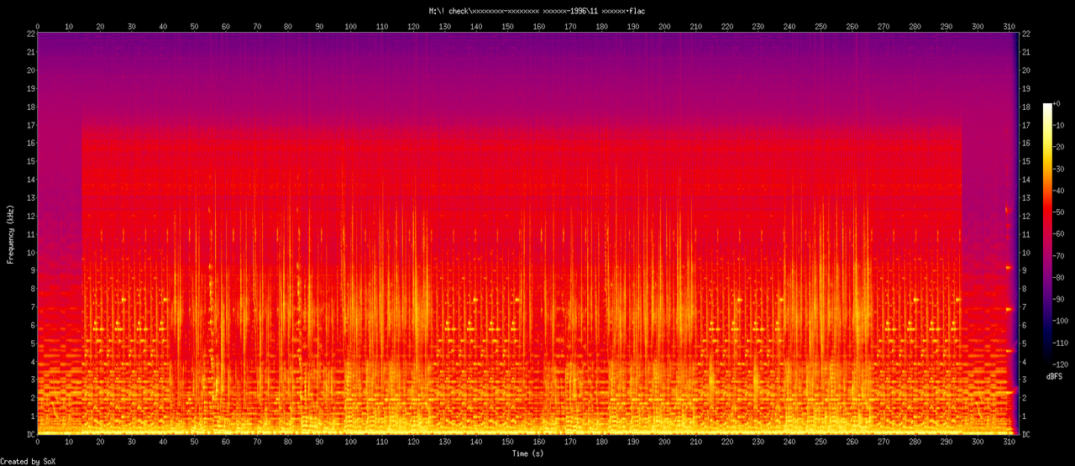This screenshot has width=1075, height=466.
Task: Click '1' on the left frequency axis
Action: [31, 416]
